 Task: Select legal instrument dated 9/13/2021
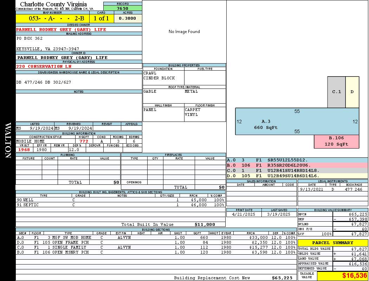[332, 189]
